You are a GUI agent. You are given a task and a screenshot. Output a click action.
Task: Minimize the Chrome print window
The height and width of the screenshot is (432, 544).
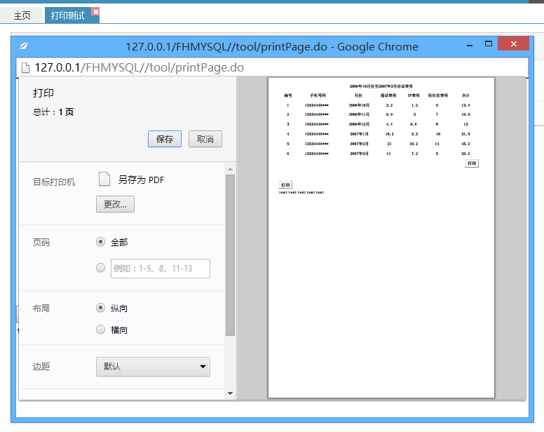tap(470, 46)
